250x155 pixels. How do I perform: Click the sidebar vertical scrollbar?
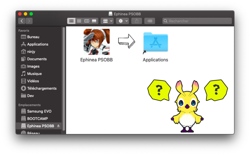[64, 79]
